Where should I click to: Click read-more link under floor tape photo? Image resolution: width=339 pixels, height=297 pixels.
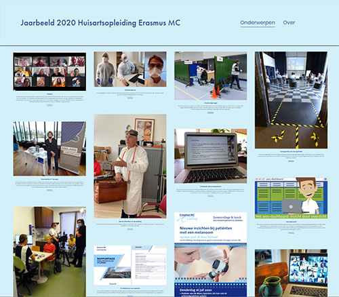tap(291, 161)
